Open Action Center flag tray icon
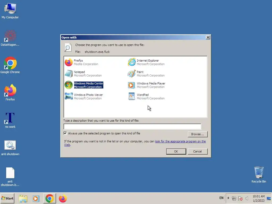This screenshot has width=272, height=204. coord(240,198)
